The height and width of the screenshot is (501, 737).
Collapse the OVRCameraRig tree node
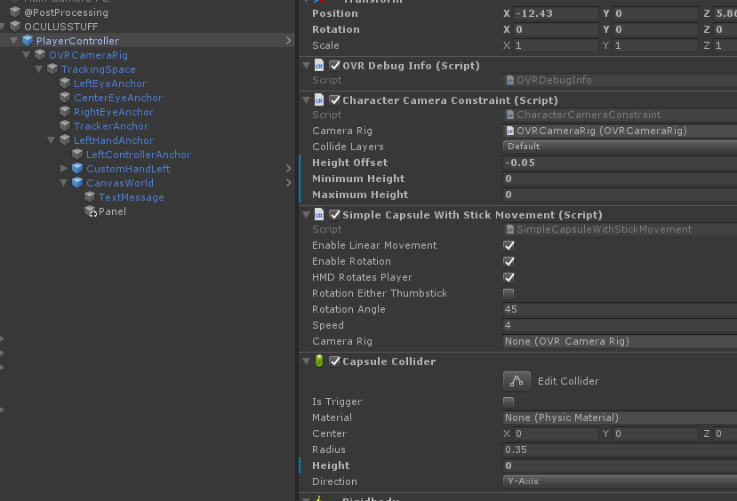[x=27, y=55]
